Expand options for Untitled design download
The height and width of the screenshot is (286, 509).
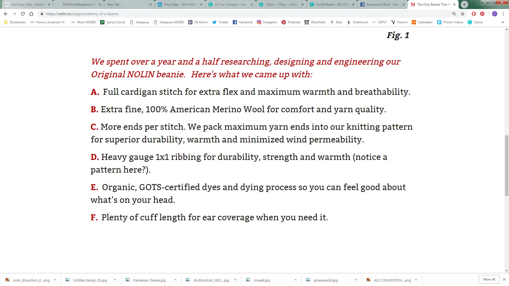point(115,280)
